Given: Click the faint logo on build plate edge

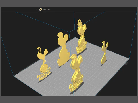Looking at the screenshot, I should [x=126, y=63].
